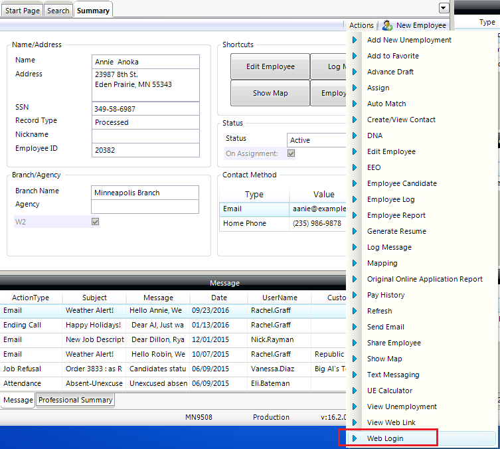
Task: Click the empty Nickname field
Action: (145, 136)
